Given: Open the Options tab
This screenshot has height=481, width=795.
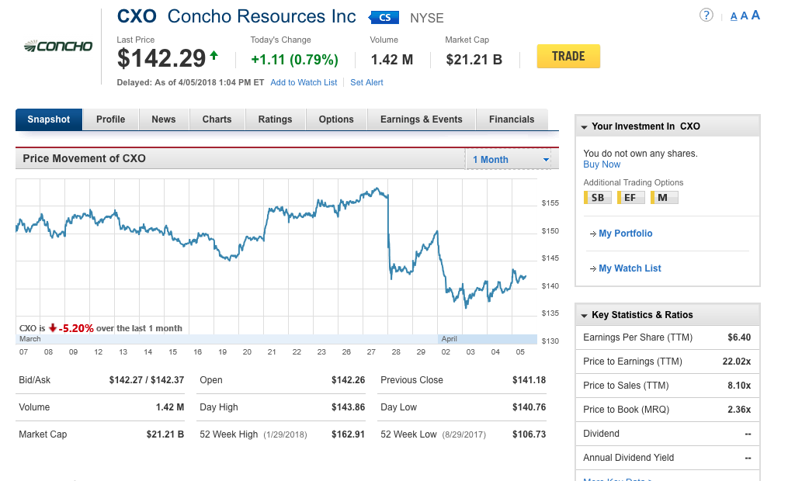Looking at the screenshot, I should (336, 119).
